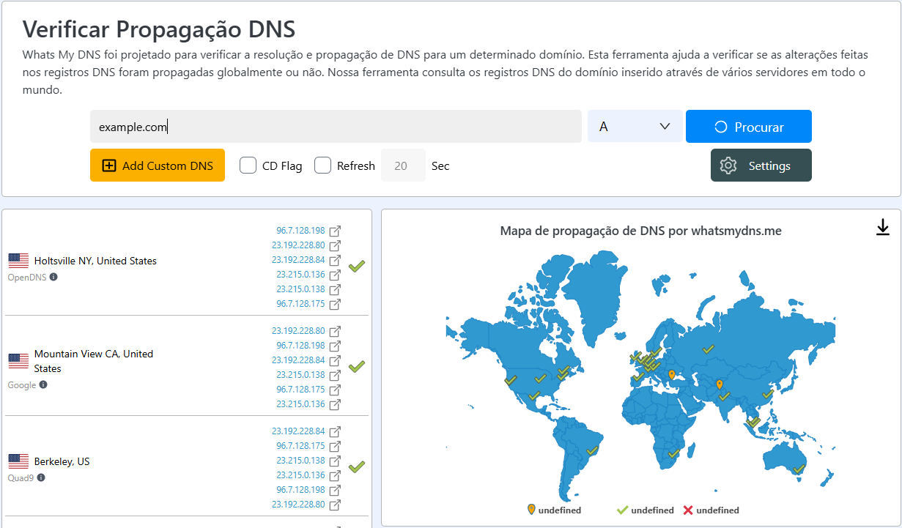Open the record type dropdown showing A

[x=635, y=127]
